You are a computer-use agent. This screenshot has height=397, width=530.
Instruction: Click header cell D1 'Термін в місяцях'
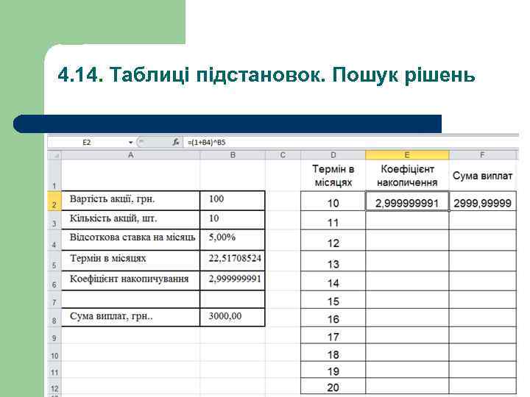tap(333, 175)
